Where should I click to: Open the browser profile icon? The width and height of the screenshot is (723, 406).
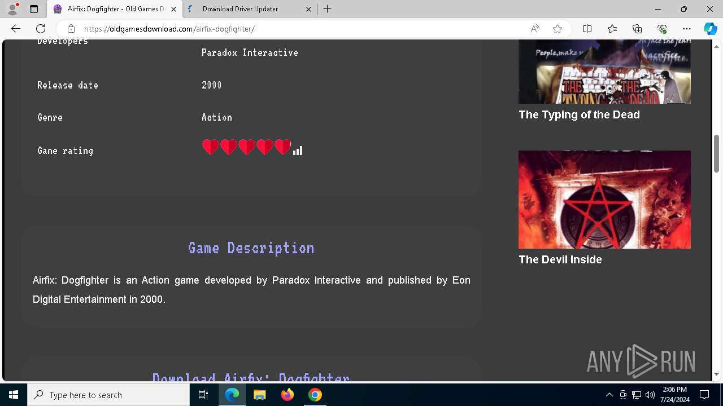pos(12,9)
